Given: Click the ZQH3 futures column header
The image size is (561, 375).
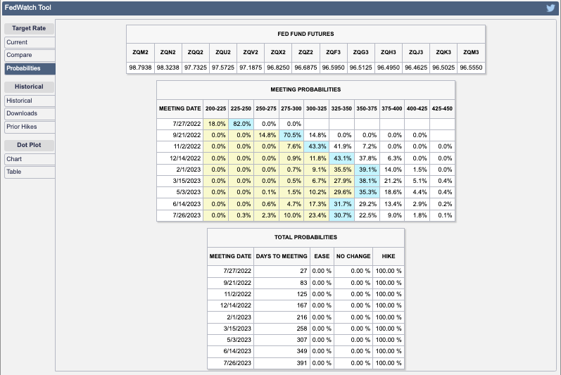Looking at the screenshot, I should pos(388,52).
